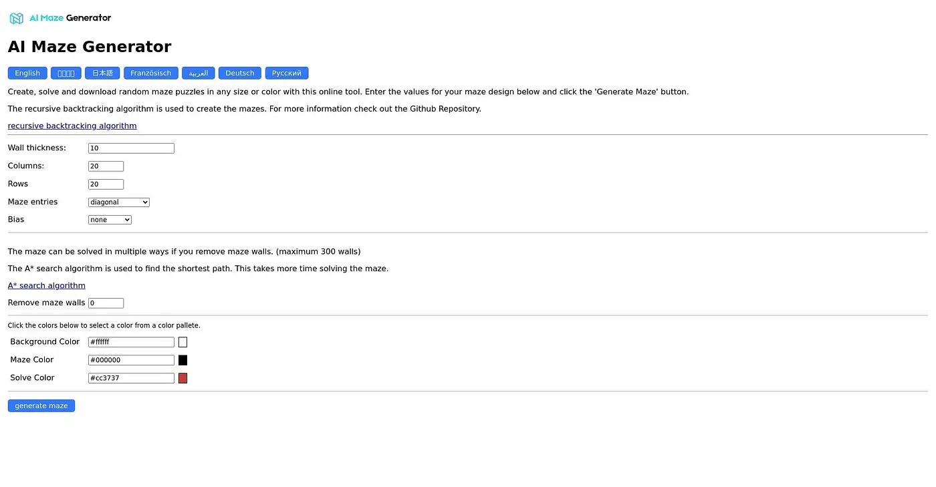Click the Solve Color hex input

(x=131, y=378)
